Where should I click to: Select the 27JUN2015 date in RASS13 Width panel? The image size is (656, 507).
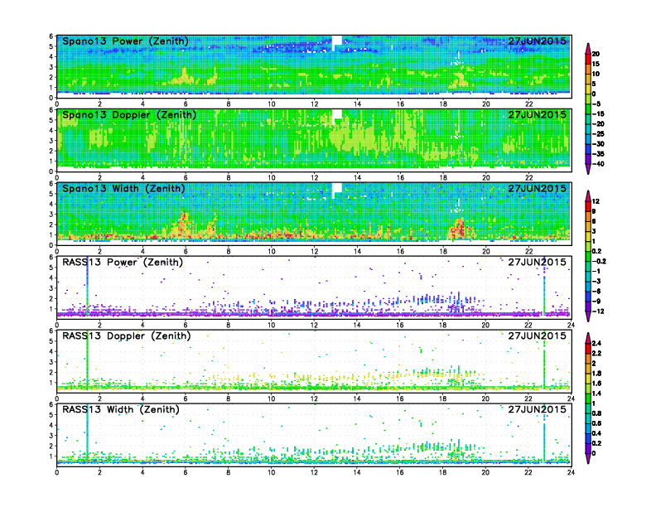point(538,409)
